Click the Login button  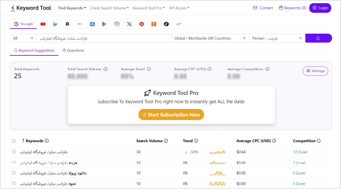pos(320,8)
